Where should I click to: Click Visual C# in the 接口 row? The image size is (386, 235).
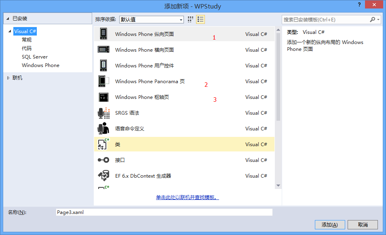point(256,160)
